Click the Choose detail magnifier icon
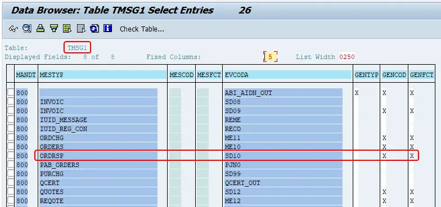Image resolution: width=441 pixels, height=207 pixels. [27, 29]
